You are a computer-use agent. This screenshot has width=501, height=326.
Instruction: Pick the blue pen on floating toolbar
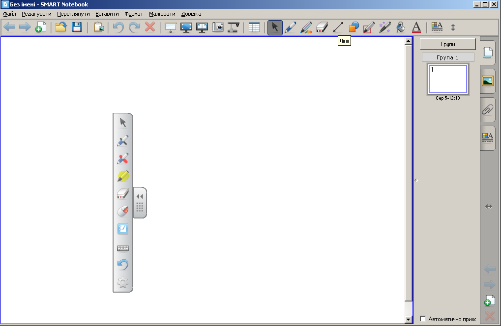click(123, 141)
